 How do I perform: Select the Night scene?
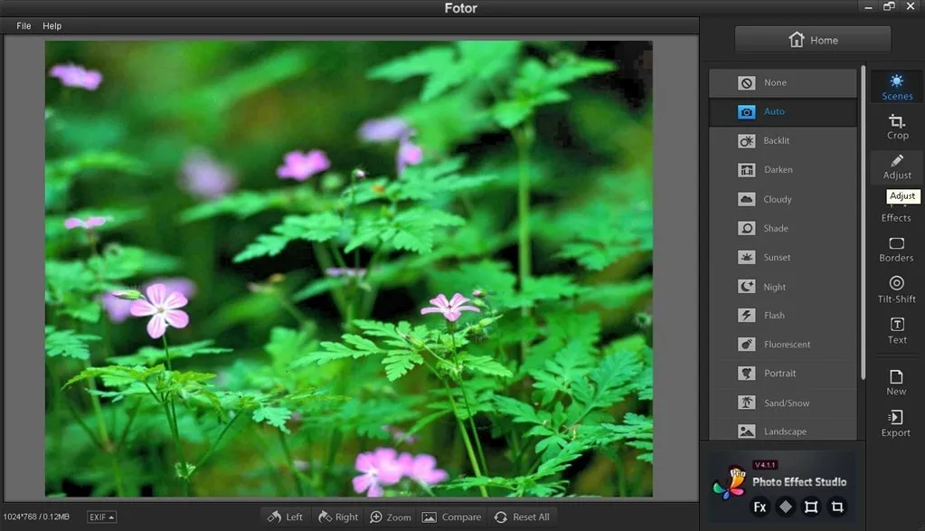[x=782, y=287]
